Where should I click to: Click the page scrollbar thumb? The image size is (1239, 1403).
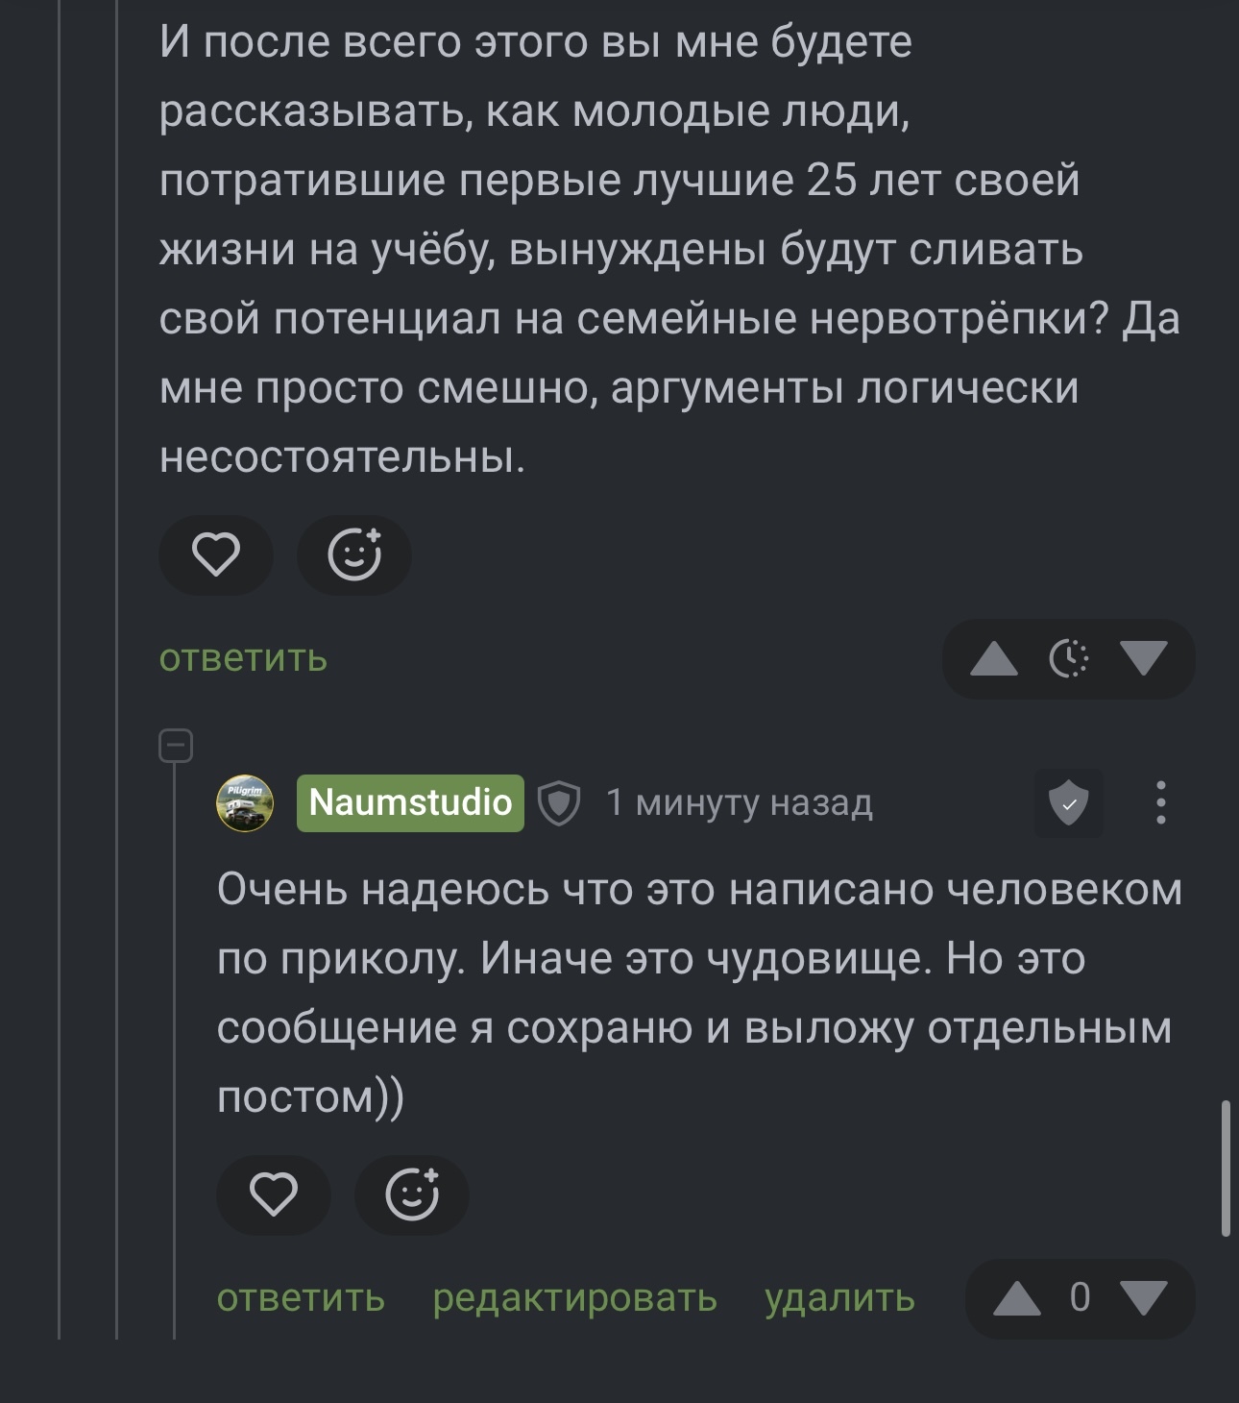pyautogui.click(x=1226, y=1169)
